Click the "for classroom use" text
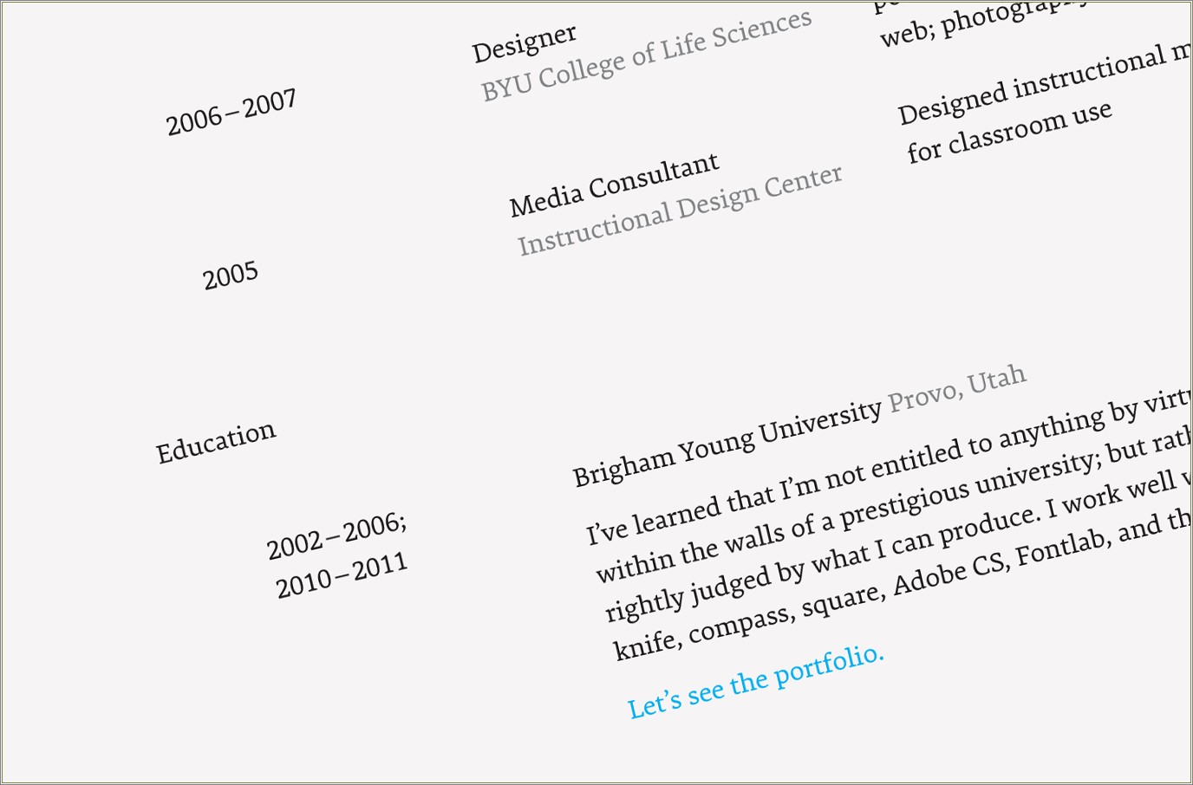Image resolution: width=1193 pixels, height=785 pixels. pos(1009,133)
